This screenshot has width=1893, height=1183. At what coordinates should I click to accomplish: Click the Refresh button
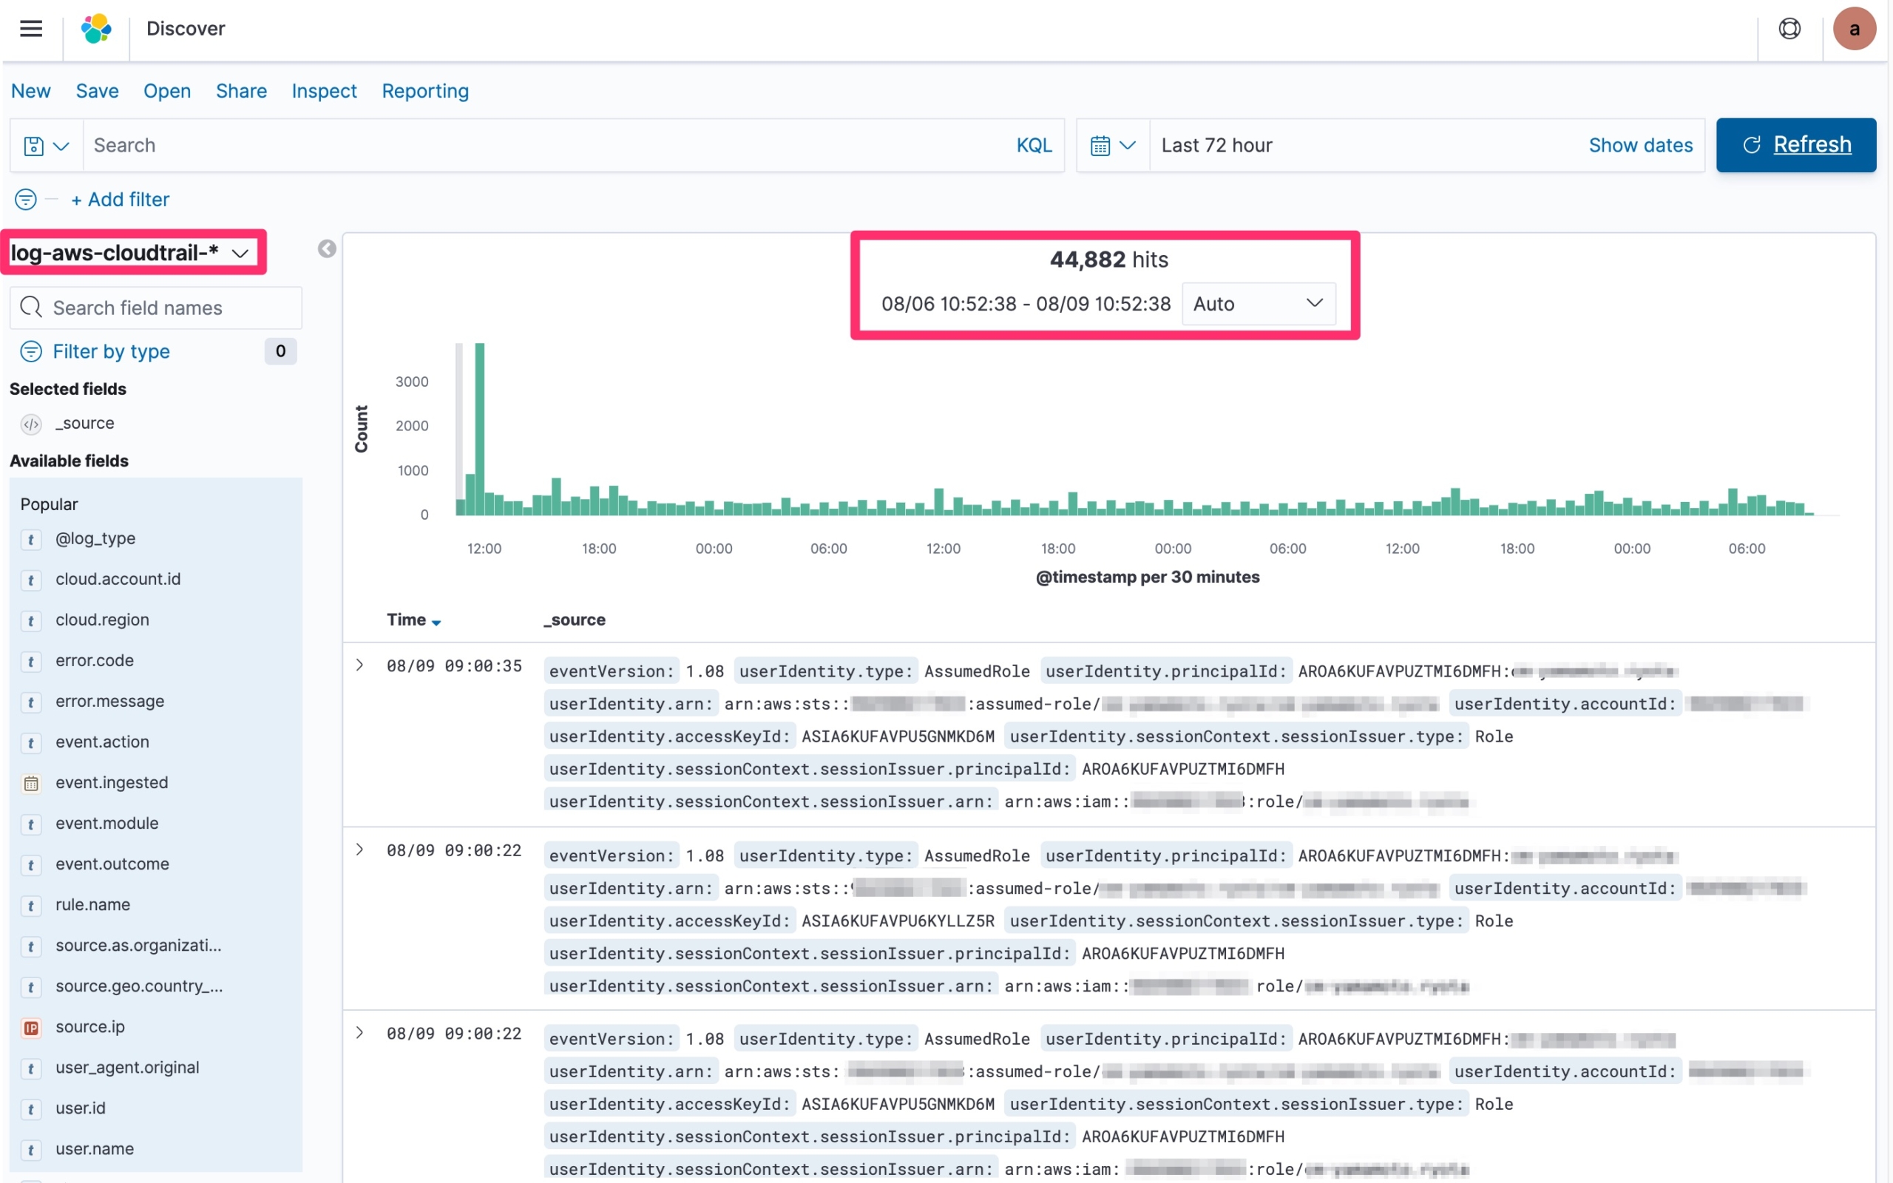[1795, 145]
